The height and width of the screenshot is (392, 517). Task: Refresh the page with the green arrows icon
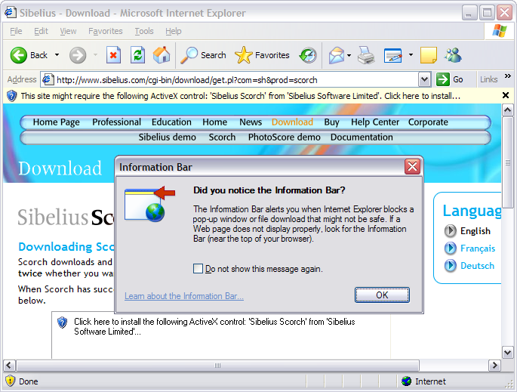[x=137, y=55]
